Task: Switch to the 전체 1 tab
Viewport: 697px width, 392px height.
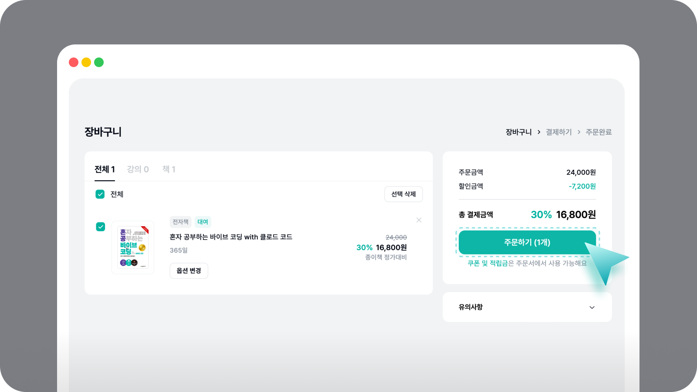Action: (x=105, y=169)
